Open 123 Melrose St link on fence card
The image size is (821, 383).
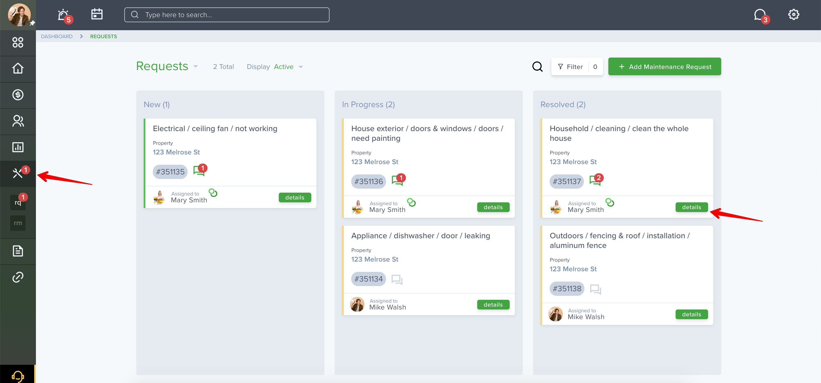[x=573, y=269]
